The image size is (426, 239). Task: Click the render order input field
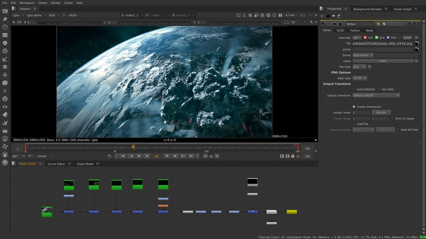361,113
